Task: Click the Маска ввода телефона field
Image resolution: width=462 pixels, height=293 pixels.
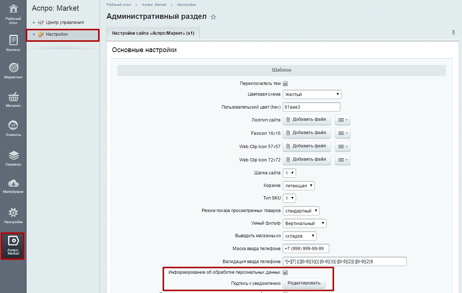Action: 306,248
